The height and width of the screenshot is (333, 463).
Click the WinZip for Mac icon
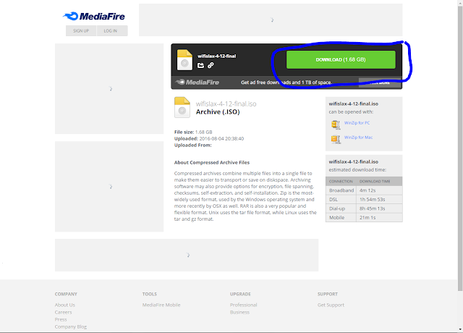click(336, 139)
